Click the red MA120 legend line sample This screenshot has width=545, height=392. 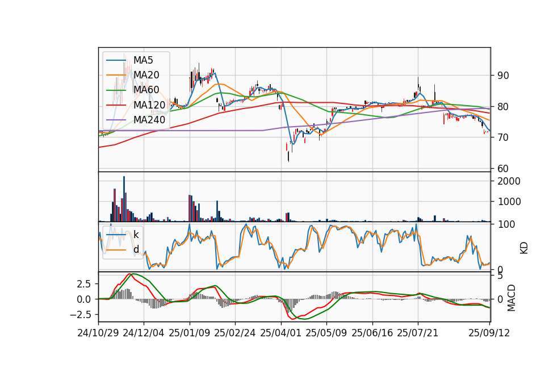pos(116,105)
